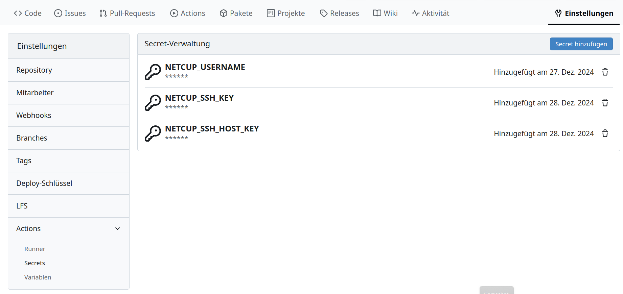623x294 pixels.
Task: Open the Releases tab
Action: (340, 13)
